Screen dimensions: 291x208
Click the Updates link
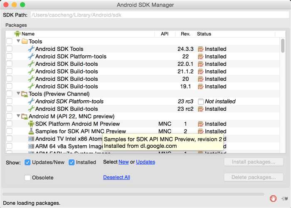click(145, 162)
